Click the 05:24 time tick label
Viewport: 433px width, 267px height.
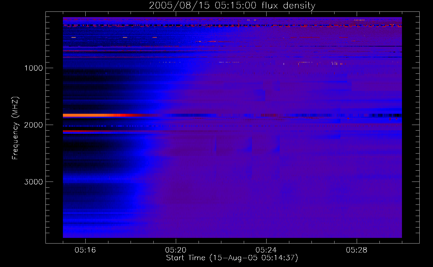tap(266, 250)
